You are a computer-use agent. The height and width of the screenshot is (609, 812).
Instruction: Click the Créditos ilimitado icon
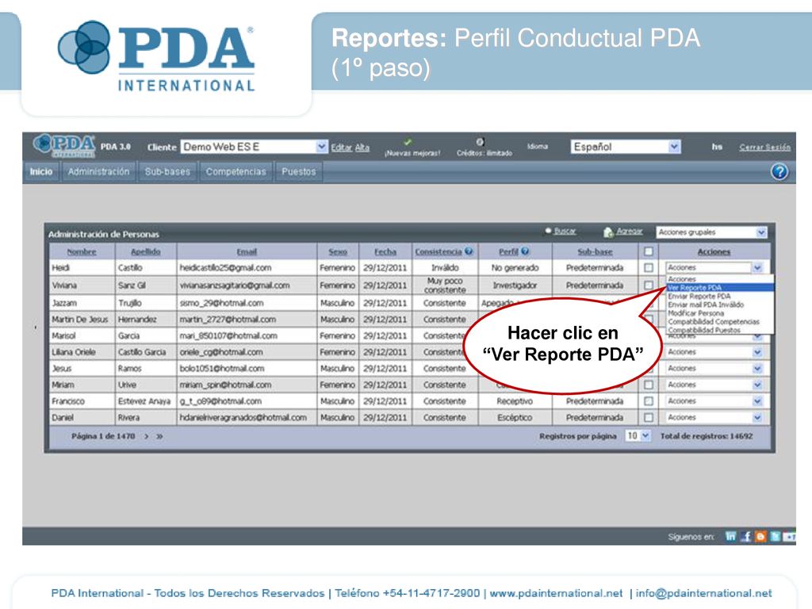480,142
